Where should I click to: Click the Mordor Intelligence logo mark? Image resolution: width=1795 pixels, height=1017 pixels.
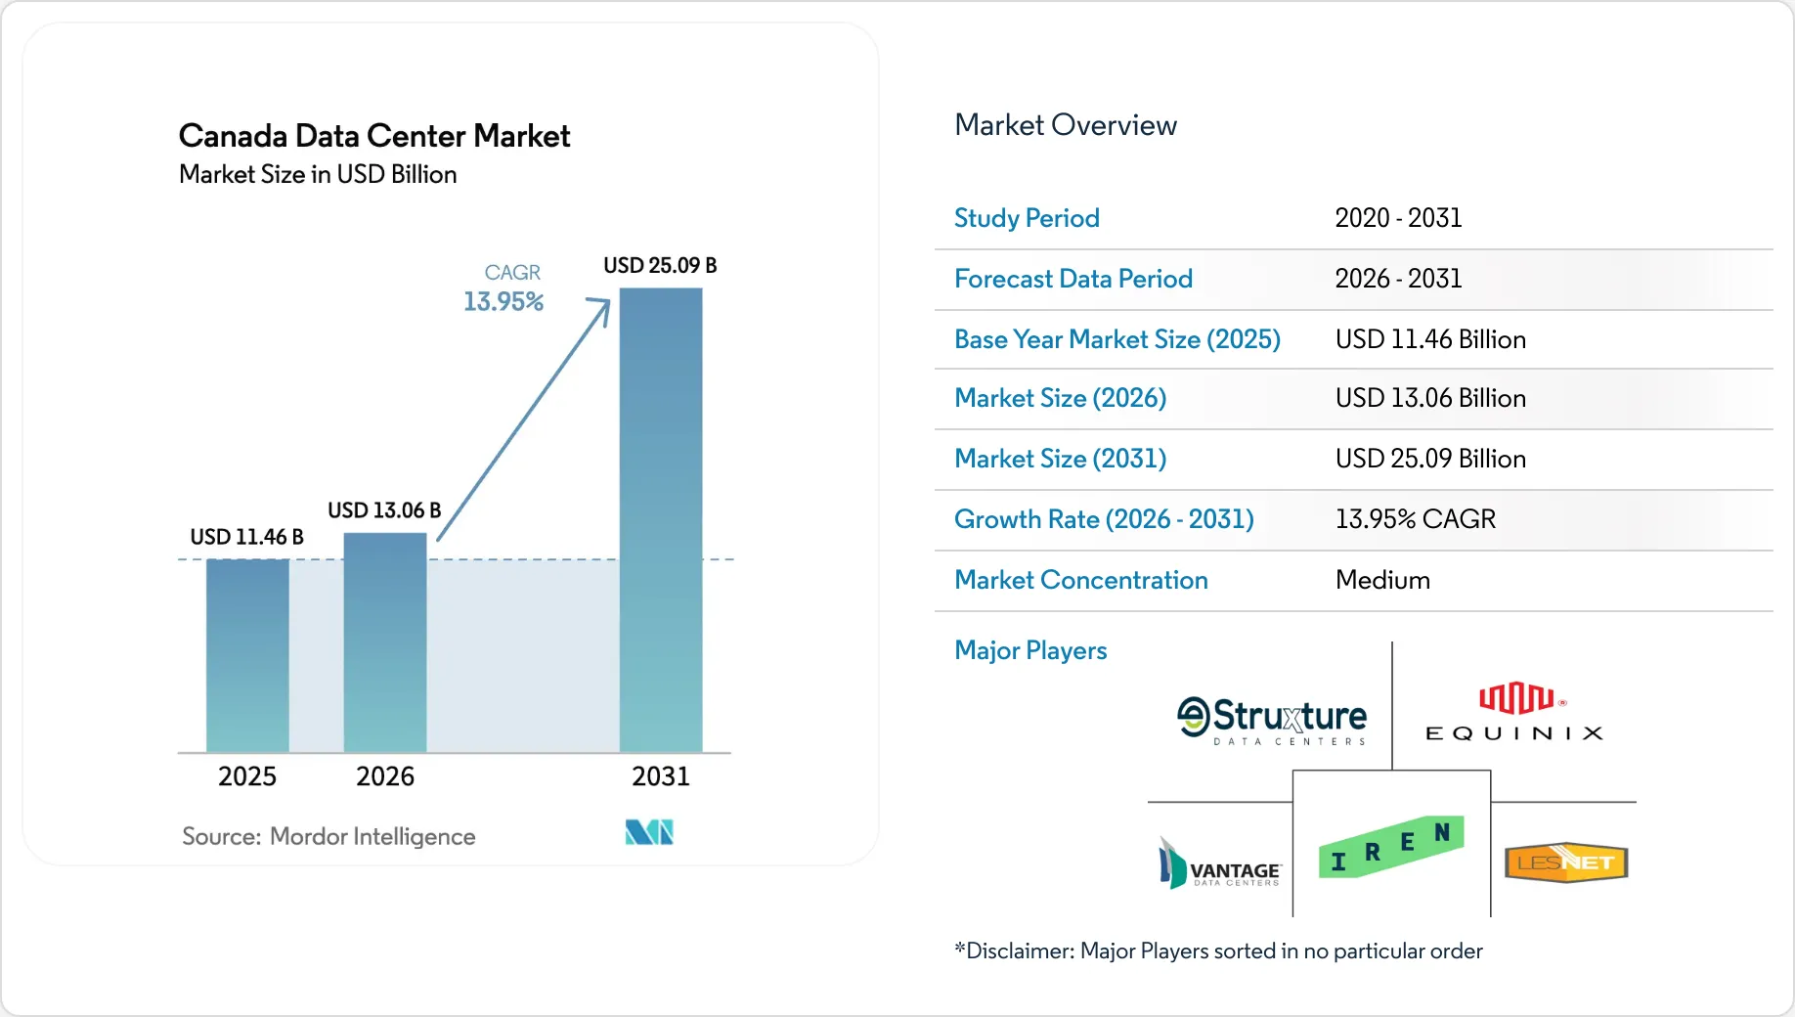(649, 832)
